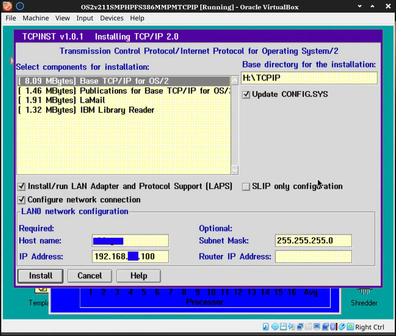396x336 pixels.
Task: Click the recording status icon
Action: click(325, 327)
